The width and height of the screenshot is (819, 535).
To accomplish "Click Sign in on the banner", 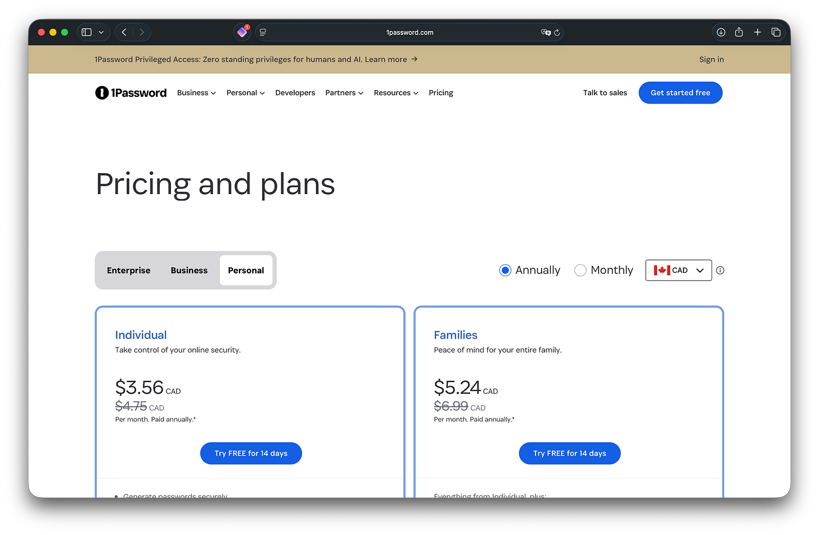I will coord(712,60).
